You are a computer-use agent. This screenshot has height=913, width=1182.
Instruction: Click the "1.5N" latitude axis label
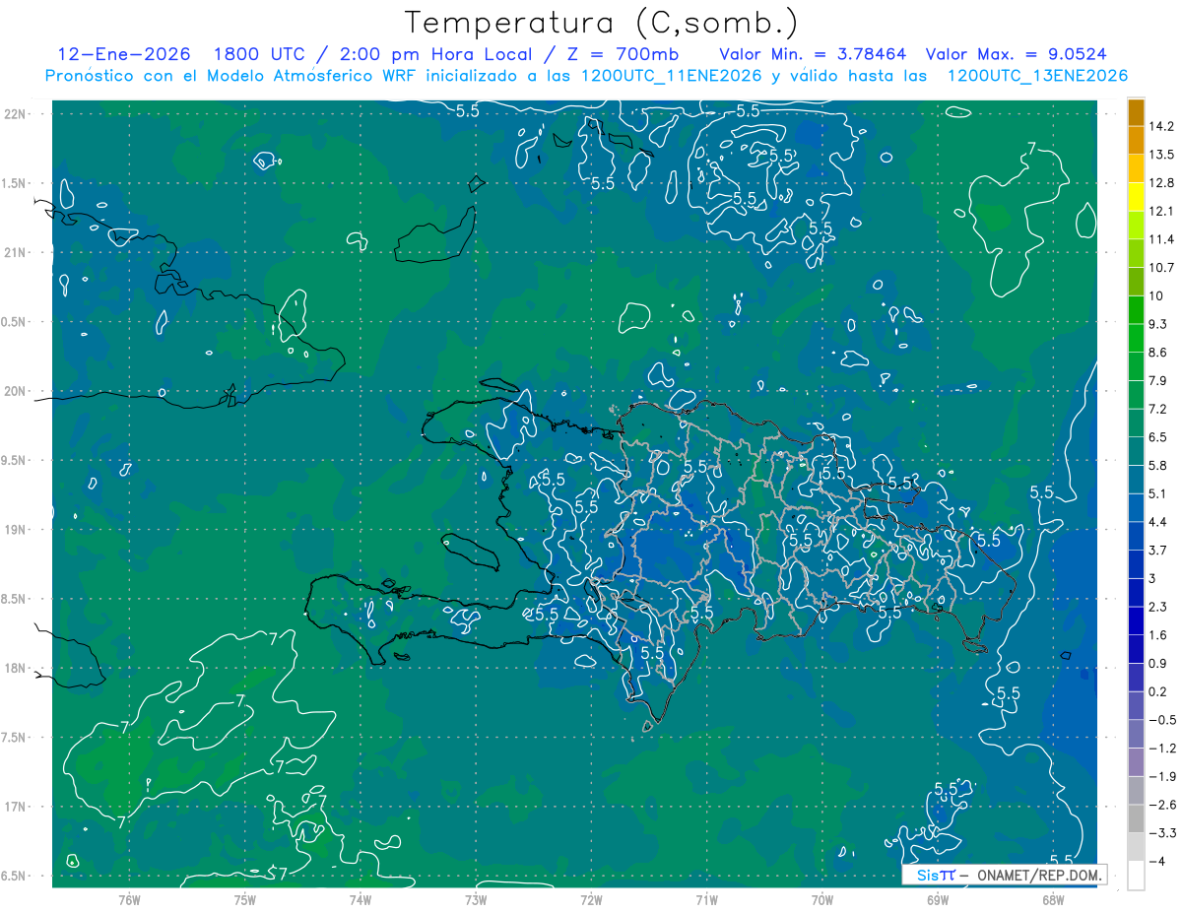click(14, 183)
